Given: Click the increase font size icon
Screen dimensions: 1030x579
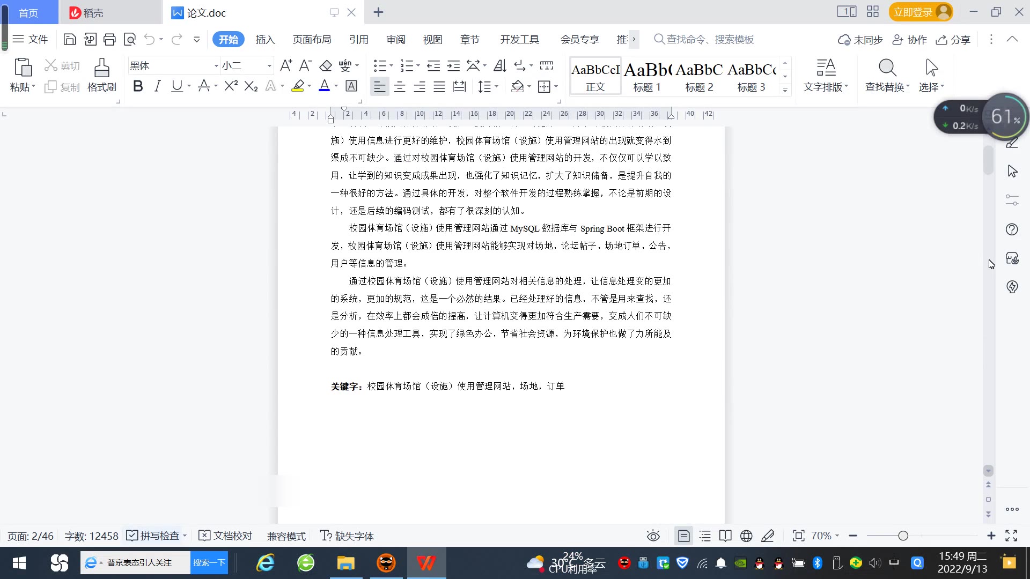Looking at the screenshot, I should 286,65.
